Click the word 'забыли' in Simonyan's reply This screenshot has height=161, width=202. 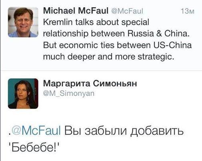[106, 131]
